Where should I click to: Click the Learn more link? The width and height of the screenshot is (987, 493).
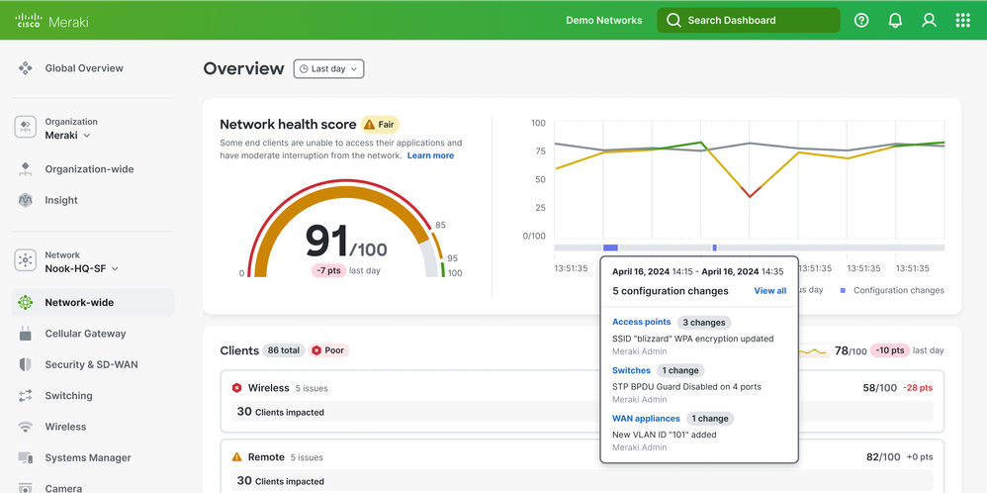click(x=430, y=155)
